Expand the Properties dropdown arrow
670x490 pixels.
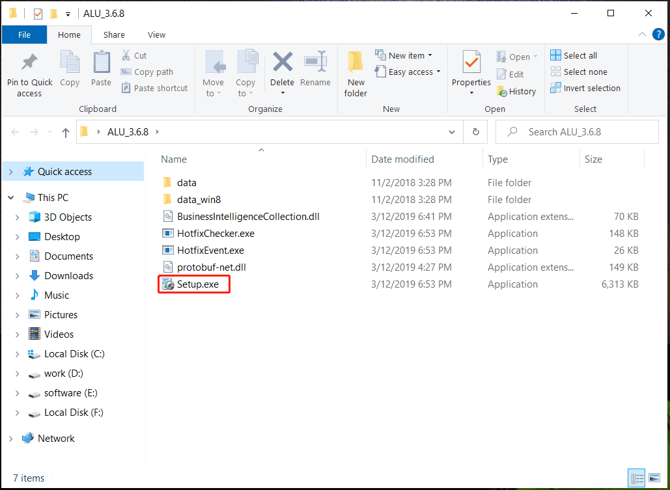[x=471, y=92]
